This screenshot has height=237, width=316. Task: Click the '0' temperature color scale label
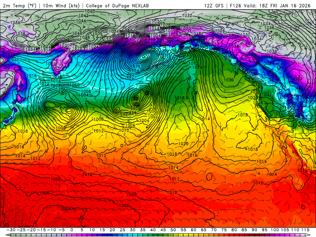[72, 230]
